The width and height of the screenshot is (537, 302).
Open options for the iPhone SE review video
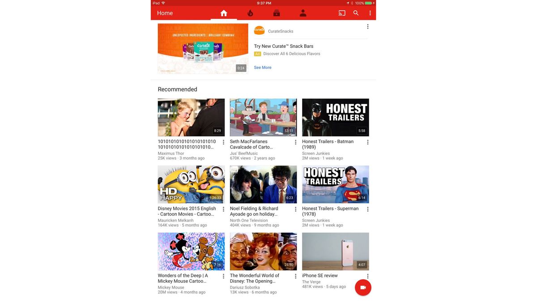tap(367, 276)
